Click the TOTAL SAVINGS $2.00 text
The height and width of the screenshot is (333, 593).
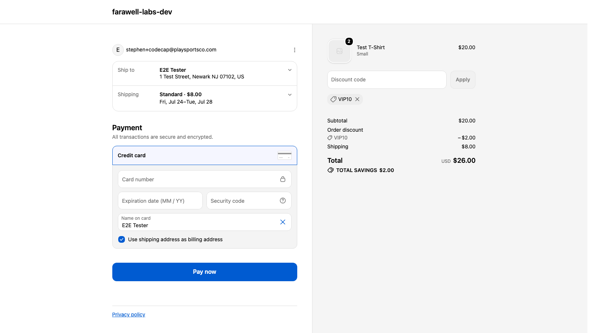[x=365, y=170]
